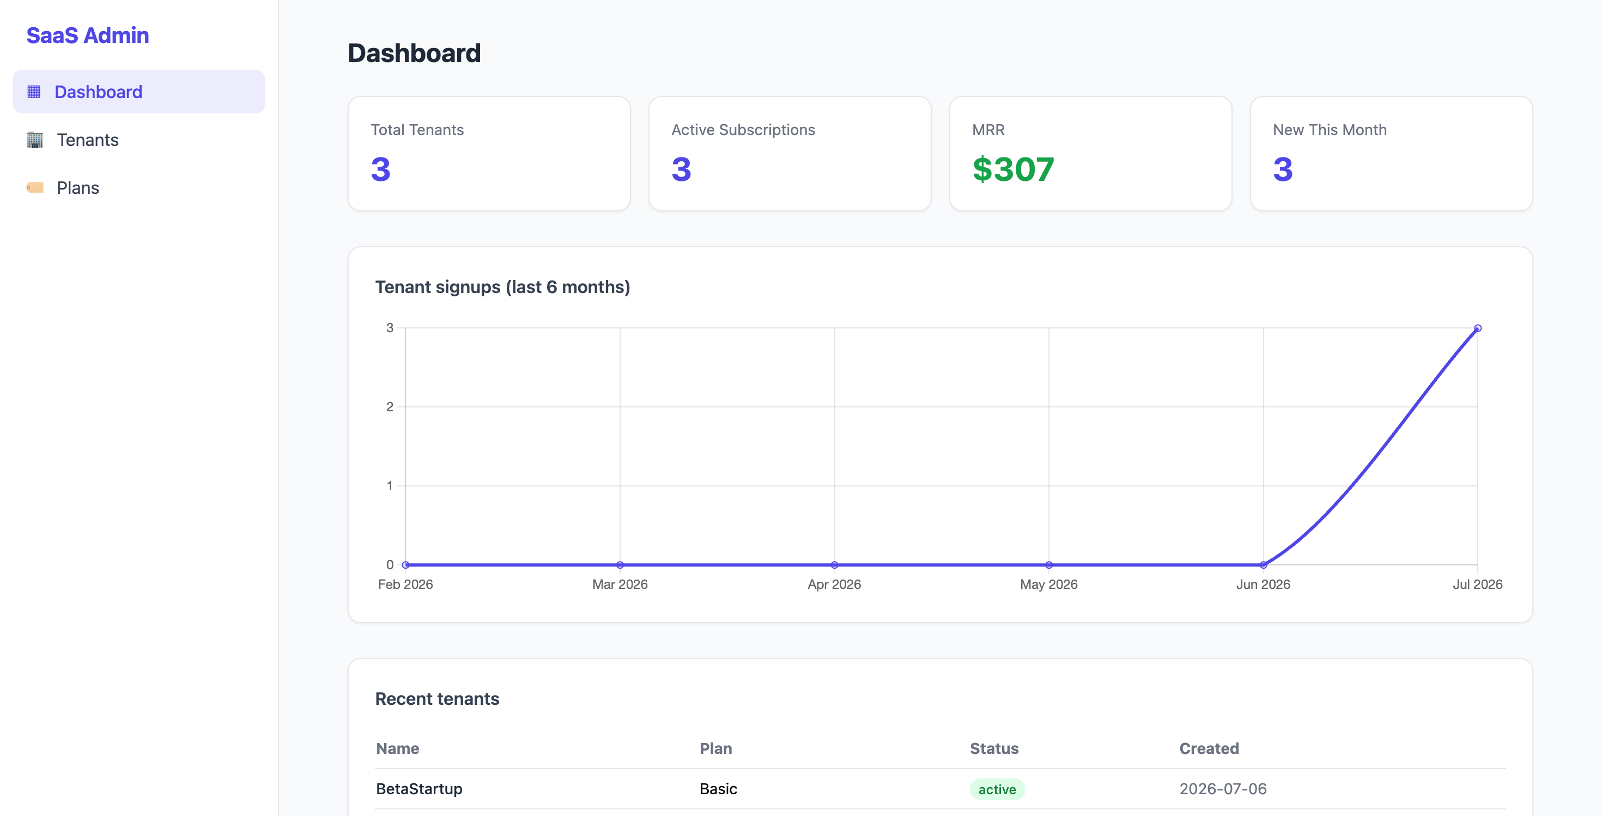Click the Feb 2026 axis label

point(405,584)
